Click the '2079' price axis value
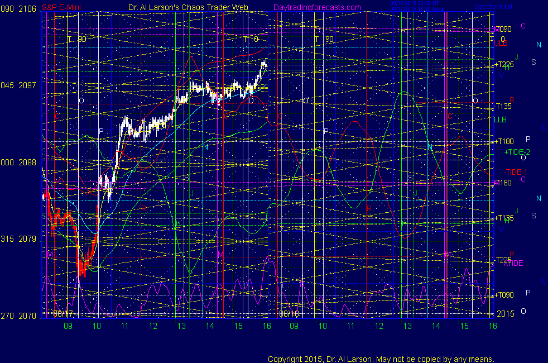This screenshot has width=548, height=363. [x=27, y=239]
